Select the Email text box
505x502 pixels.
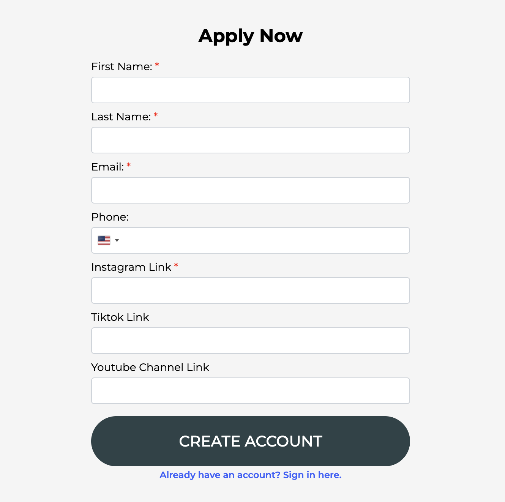pos(251,190)
